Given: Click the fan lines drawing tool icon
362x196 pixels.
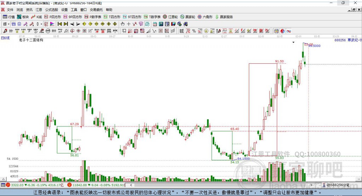Looking at the screenshot, I should pyautogui.click(x=130, y=31).
